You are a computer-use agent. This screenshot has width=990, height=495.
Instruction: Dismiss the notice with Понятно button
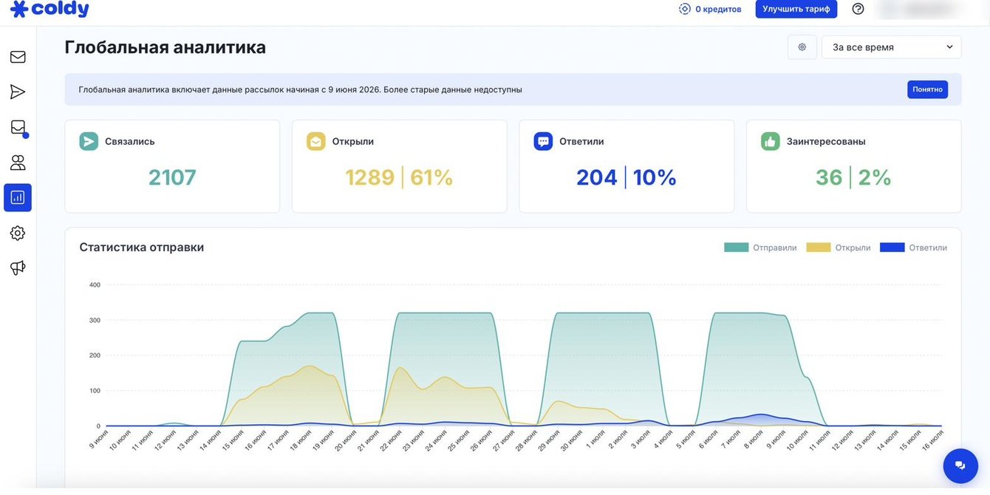(927, 89)
